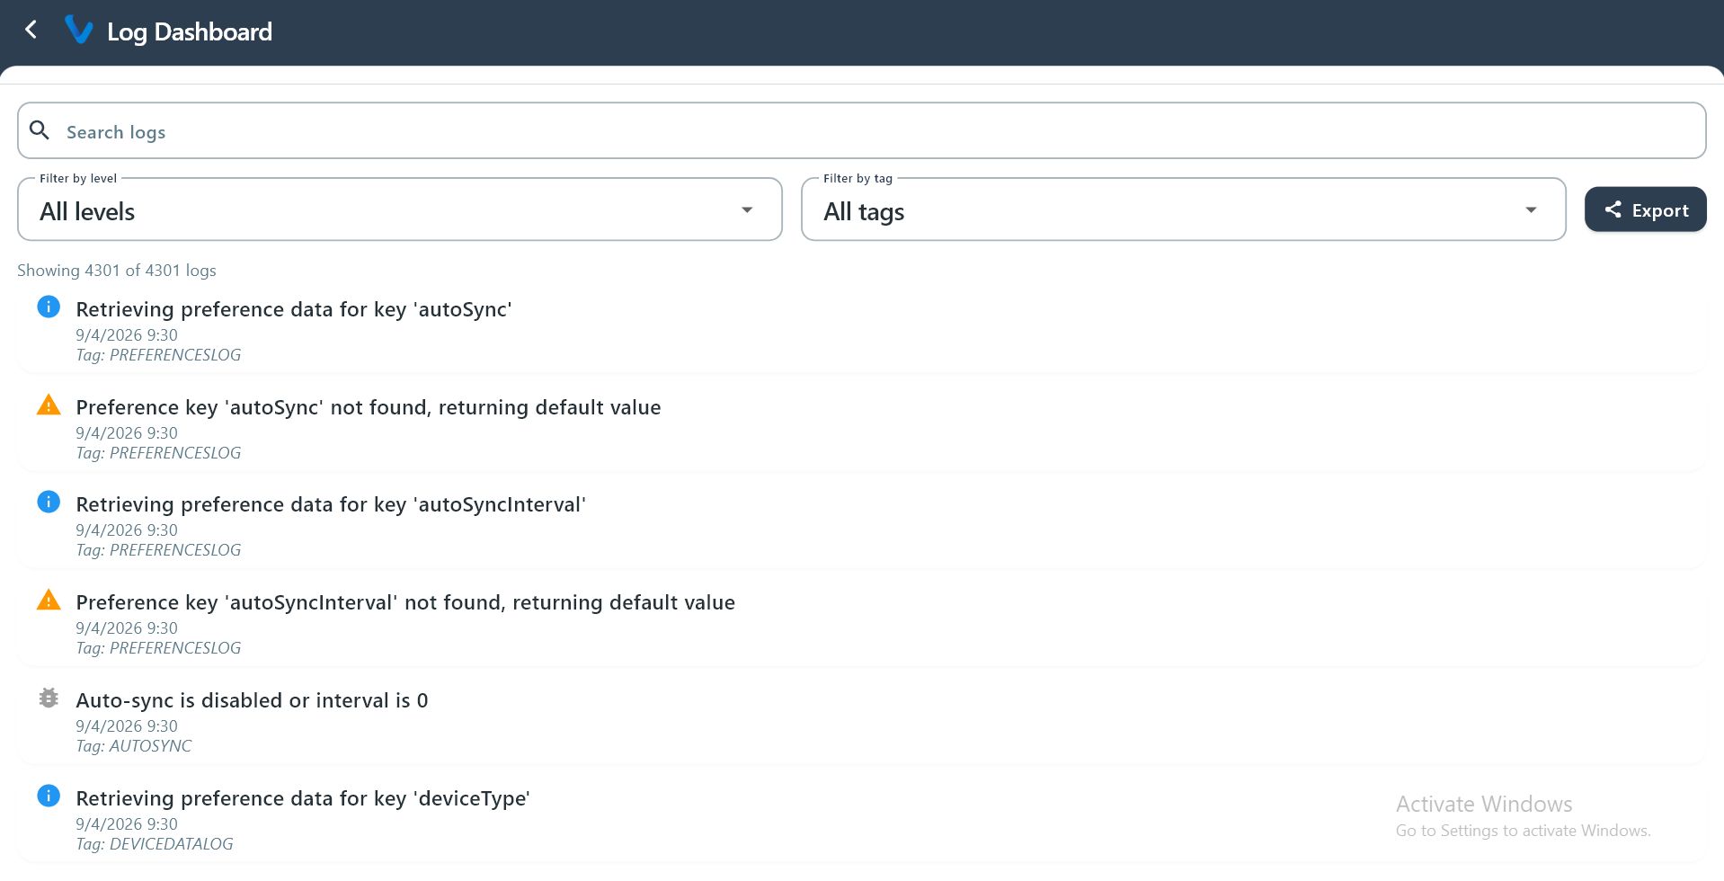
Task: Export the logs
Action: pos(1645,209)
